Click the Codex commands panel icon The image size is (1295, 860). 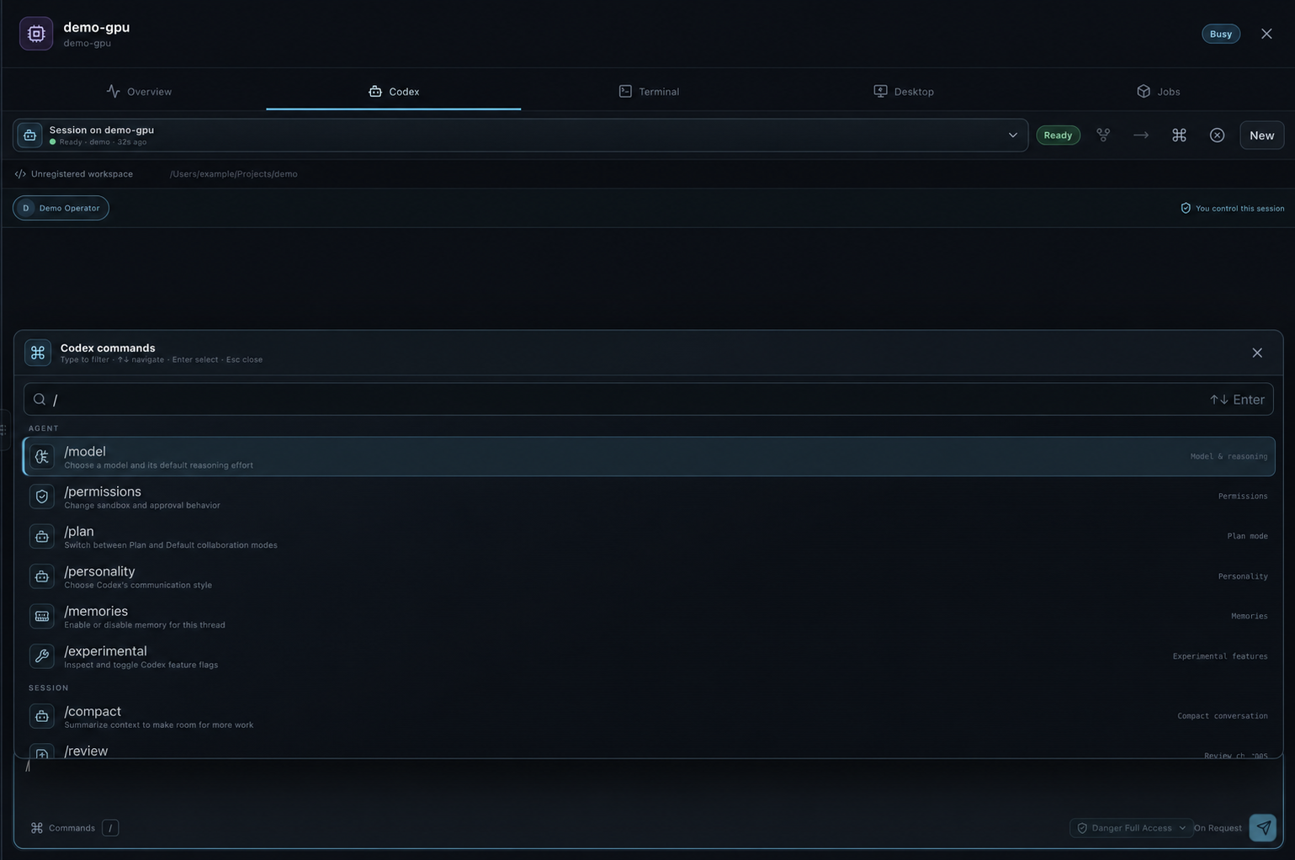tap(38, 353)
